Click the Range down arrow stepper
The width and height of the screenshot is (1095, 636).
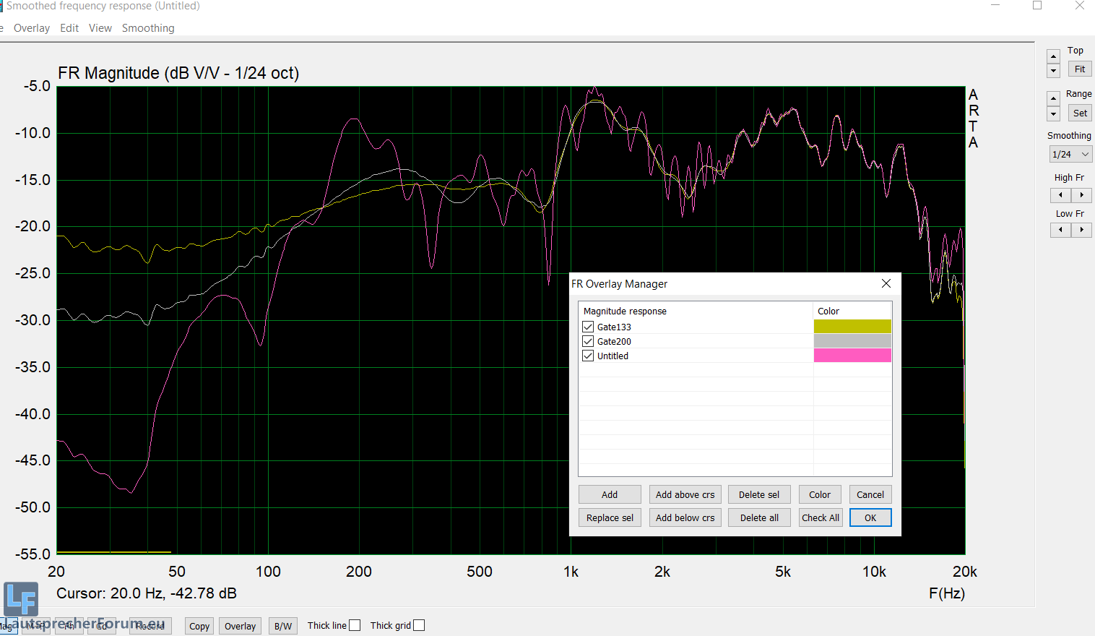[1053, 114]
